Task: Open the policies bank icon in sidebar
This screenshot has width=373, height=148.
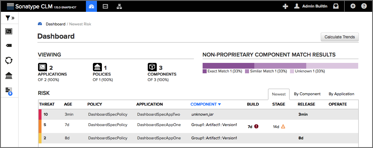Action: 9,76
